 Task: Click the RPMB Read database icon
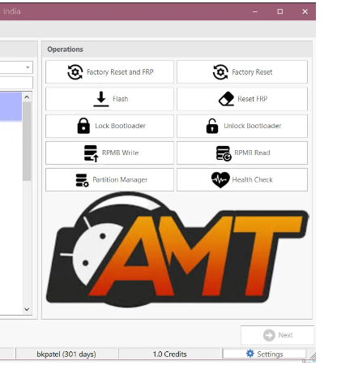(x=224, y=153)
